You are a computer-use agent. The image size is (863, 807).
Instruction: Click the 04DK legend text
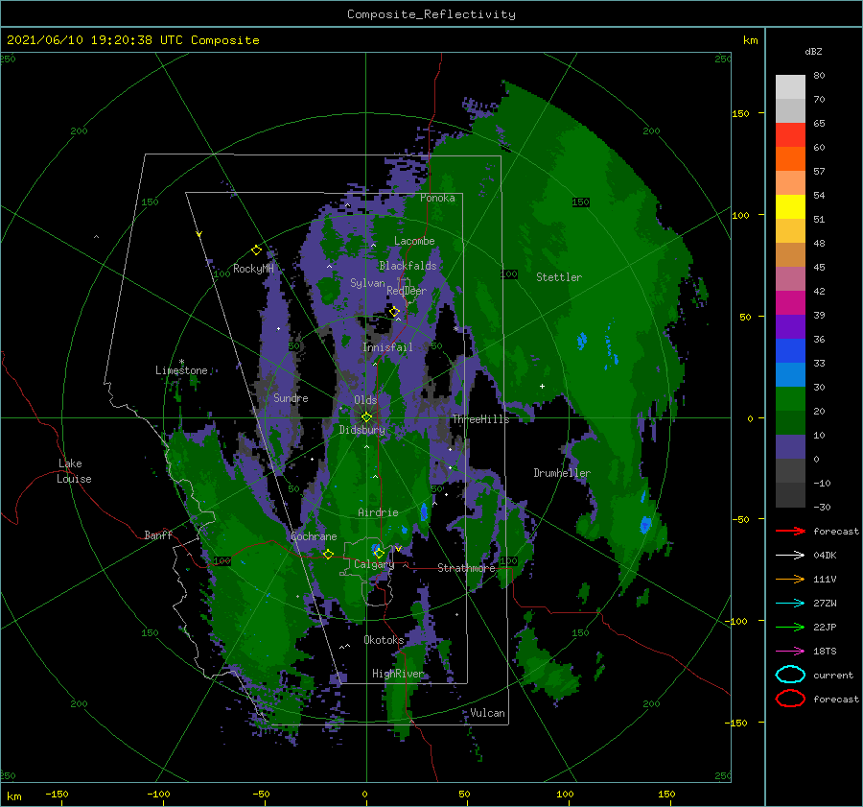coord(825,556)
